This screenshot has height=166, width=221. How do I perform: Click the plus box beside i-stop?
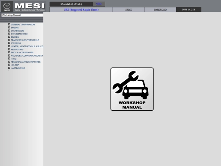tap(9, 59)
